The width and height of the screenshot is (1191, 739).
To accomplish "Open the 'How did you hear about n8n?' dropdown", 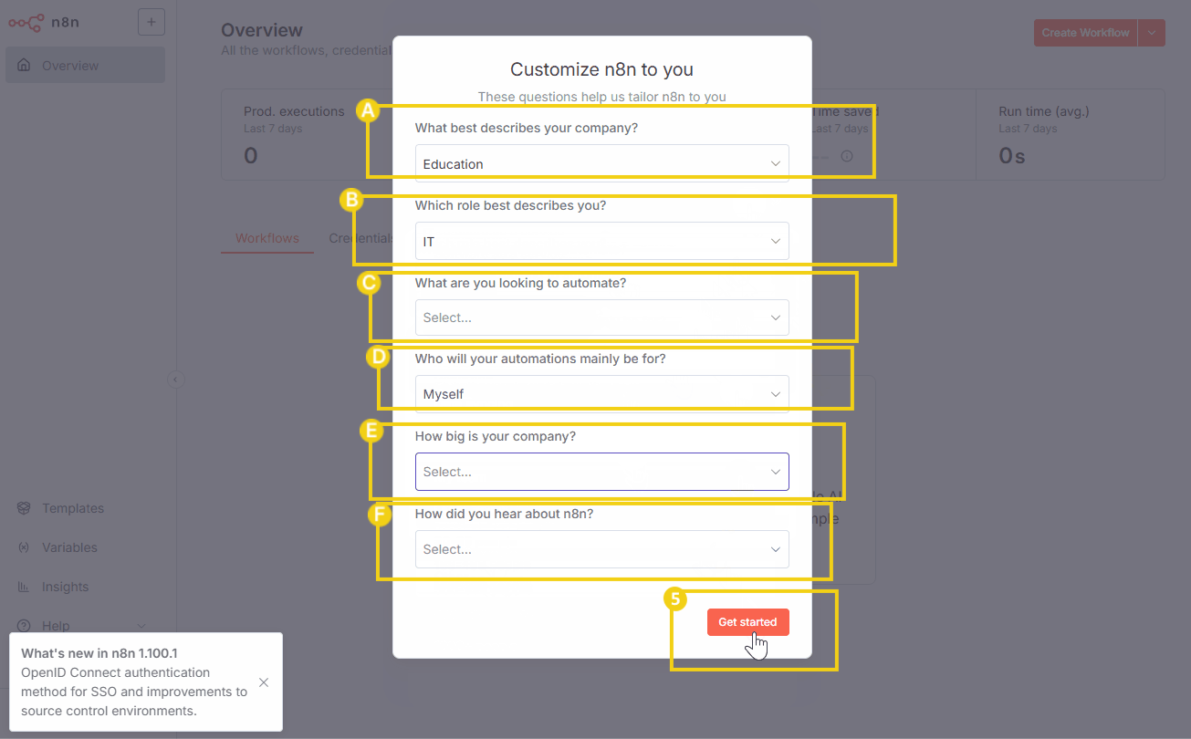I will point(601,549).
